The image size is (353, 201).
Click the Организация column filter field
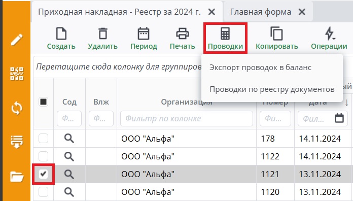187,118
